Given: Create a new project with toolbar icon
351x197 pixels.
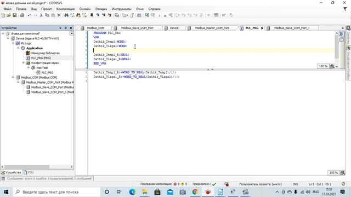Looking at the screenshot, I should pos(3,15).
